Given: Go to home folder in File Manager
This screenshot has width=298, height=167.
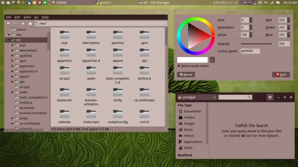Looking at the screenshot, I should click(x=30, y=23).
